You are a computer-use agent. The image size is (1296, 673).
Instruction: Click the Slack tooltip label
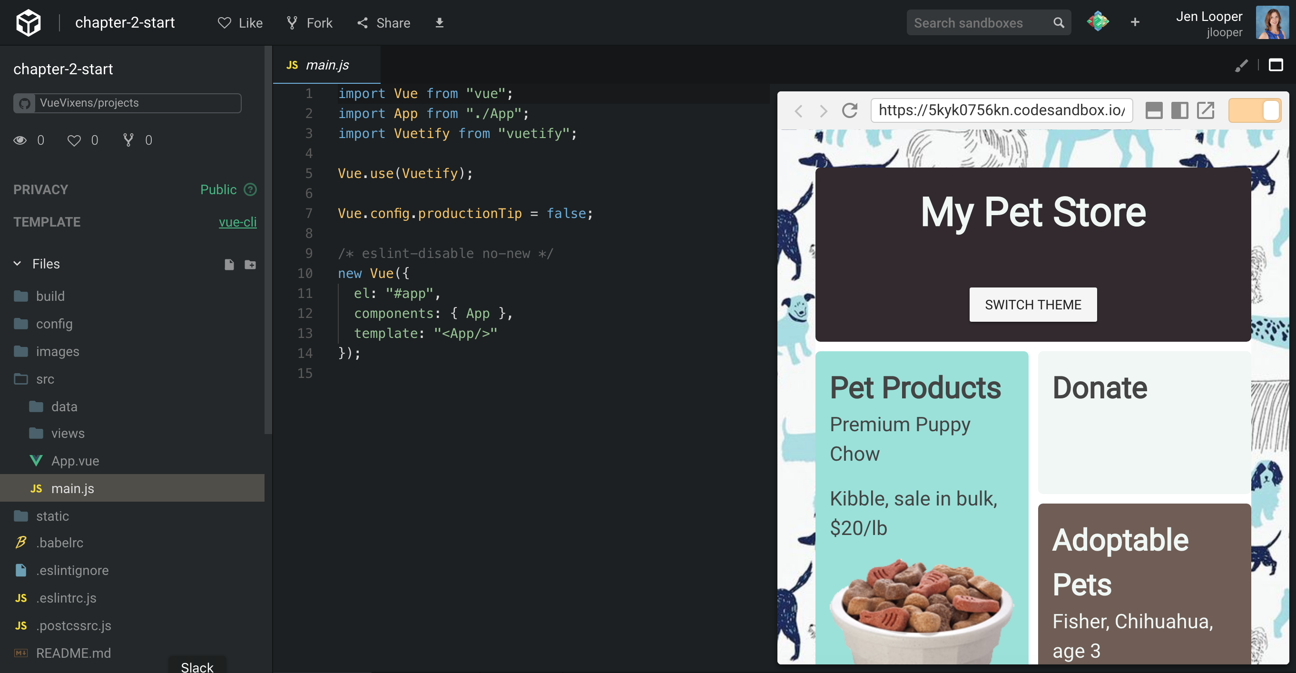coord(197,666)
